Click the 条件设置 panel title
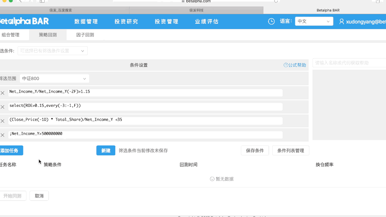This screenshot has height=217, width=386. (x=139, y=65)
